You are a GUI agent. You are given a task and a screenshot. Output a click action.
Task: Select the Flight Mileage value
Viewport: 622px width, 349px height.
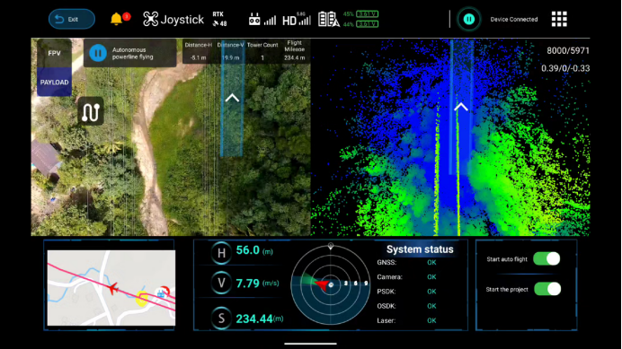tap(294, 57)
